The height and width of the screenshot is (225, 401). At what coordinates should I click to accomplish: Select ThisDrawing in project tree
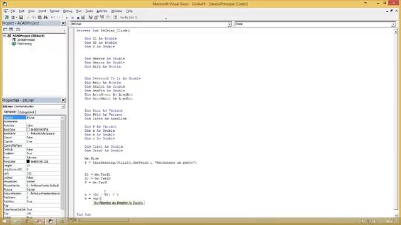click(24, 44)
